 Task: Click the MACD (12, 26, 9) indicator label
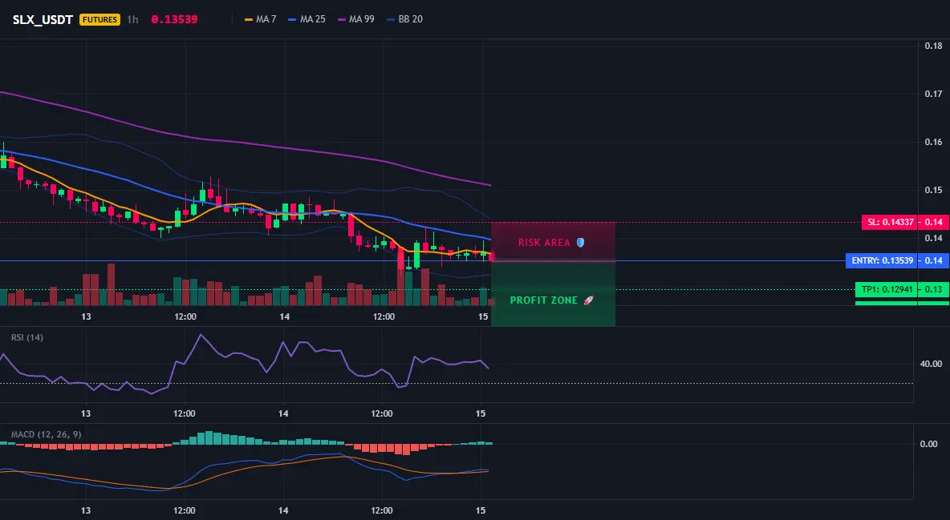(46, 434)
